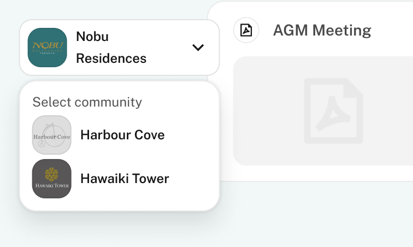The image size is (413, 247).
Task: Click the word "Residences" in the selector
Action: click(x=111, y=58)
